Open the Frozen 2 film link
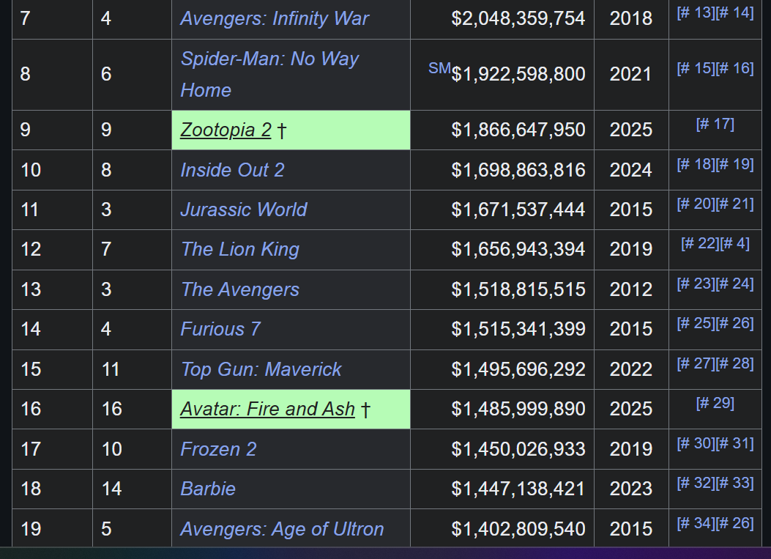The width and height of the screenshot is (771, 559). click(218, 449)
